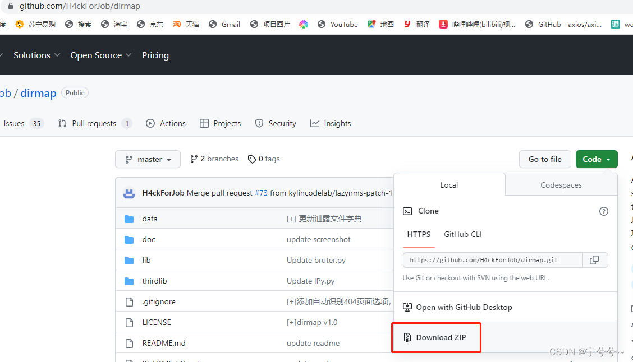Open the Actions tab
The width and height of the screenshot is (633, 362).
(166, 123)
